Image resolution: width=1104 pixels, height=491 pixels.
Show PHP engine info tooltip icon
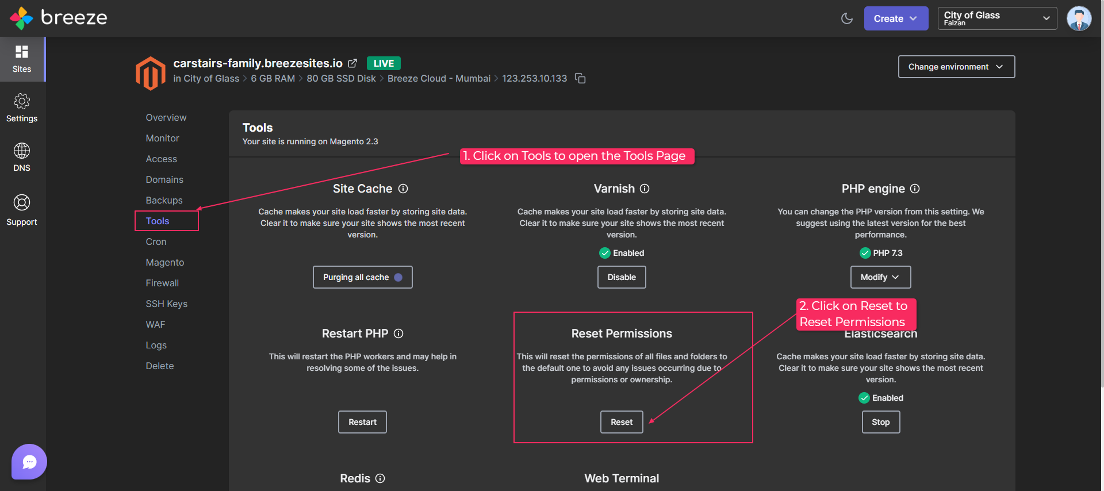coord(915,189)
